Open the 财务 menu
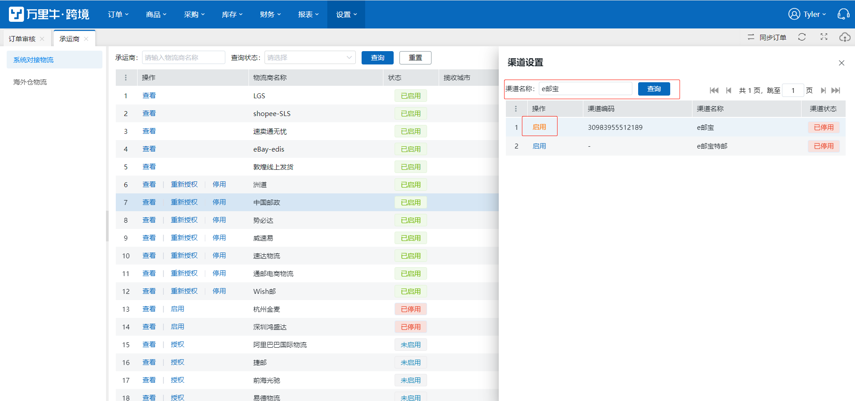Viewport: 855px width, 401px height. coord(270,15)
